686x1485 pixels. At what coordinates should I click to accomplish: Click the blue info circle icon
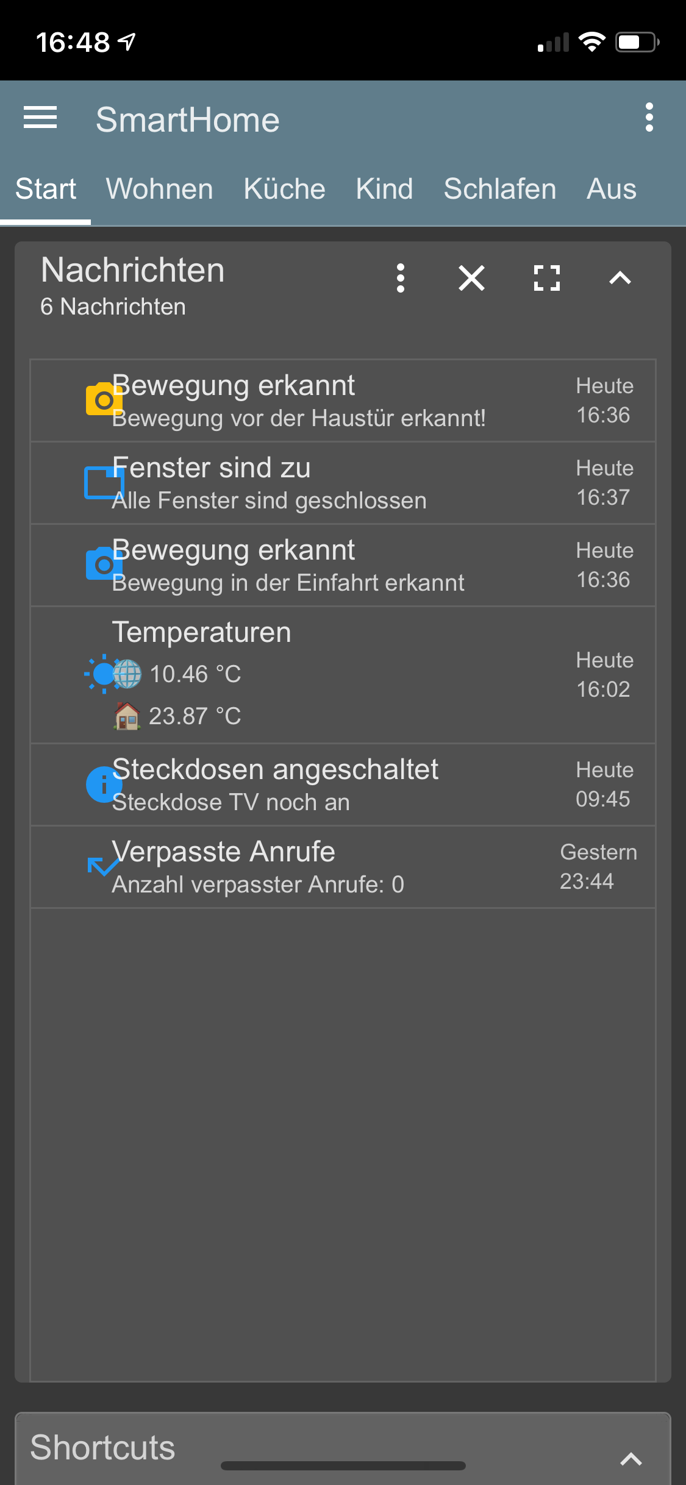coord(104,785)
